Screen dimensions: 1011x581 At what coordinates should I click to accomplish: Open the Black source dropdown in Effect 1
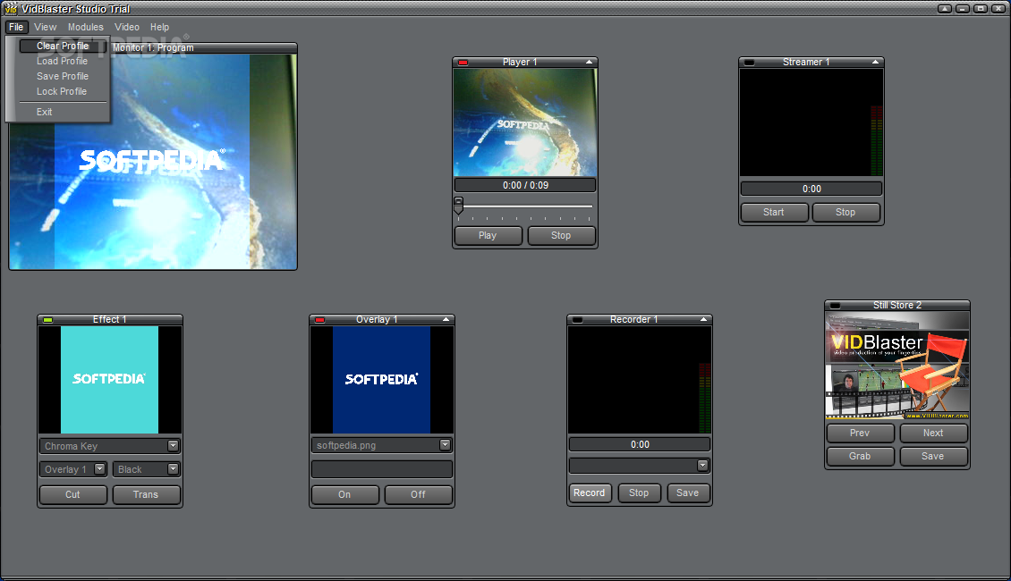click(x=173, y=469)
